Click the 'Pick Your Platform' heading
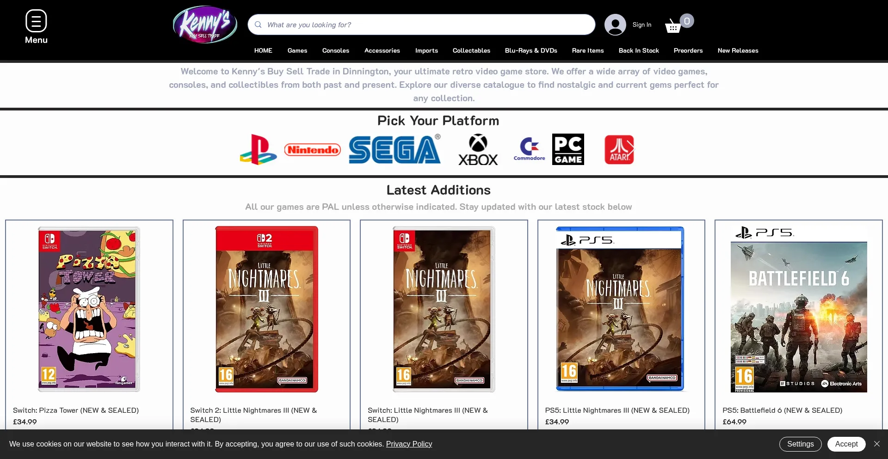This screenshot has height=459, width=888. (x=438, y=121)
